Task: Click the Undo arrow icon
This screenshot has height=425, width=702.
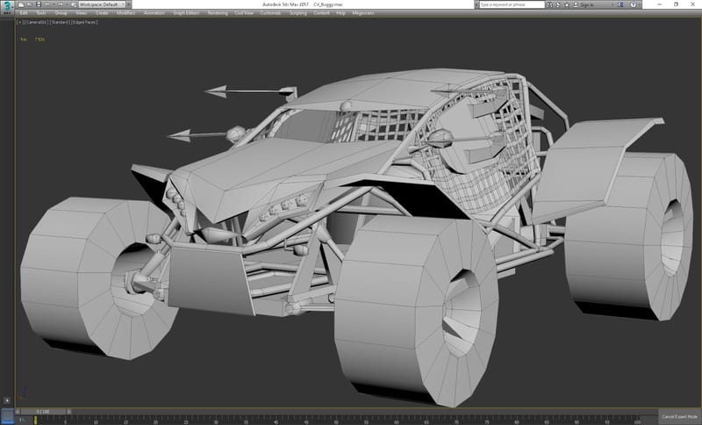Action: pos(47,4)
